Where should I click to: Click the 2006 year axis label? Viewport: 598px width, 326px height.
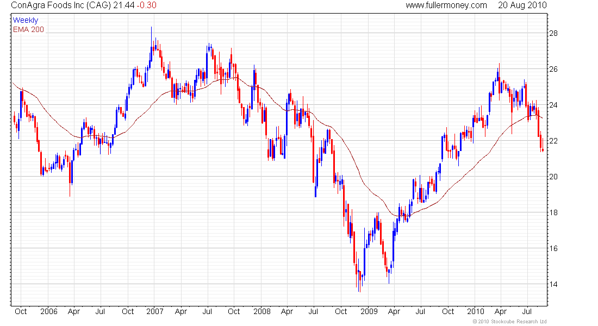[49, 311]
